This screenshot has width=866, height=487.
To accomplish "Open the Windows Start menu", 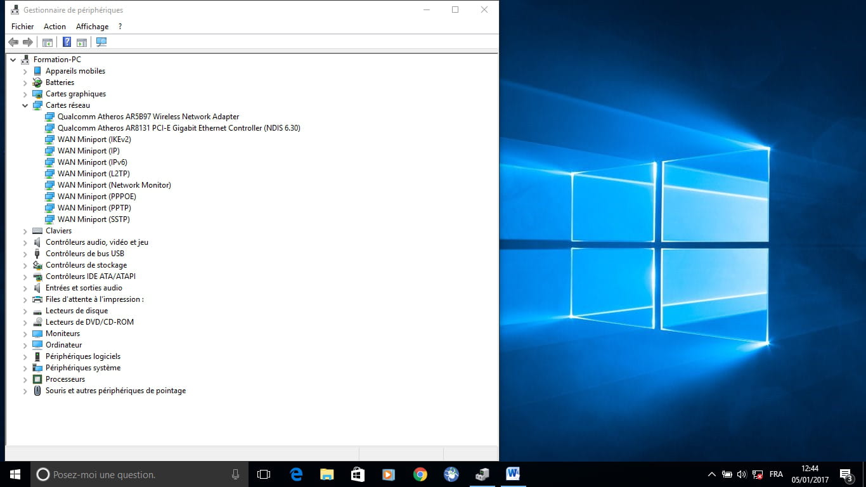I will [x=15, y=474].
